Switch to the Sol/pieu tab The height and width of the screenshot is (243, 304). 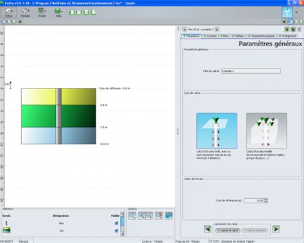[238, 36]
